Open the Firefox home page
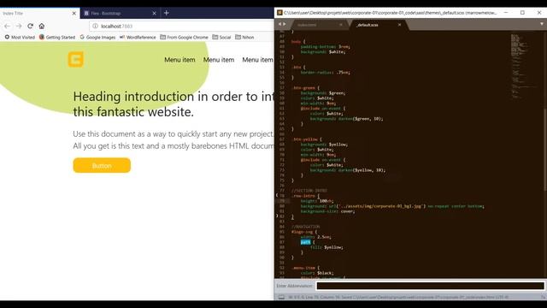This screenshot has width=547, height=308. (42, 27)
